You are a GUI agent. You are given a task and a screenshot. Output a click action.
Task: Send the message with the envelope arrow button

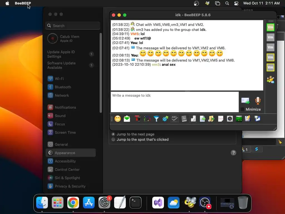pyautogui.click(x=245, y=101)
